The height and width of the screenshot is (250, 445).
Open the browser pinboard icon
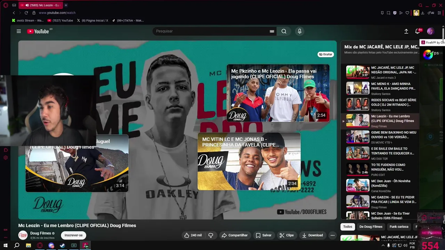coord(382,13)
